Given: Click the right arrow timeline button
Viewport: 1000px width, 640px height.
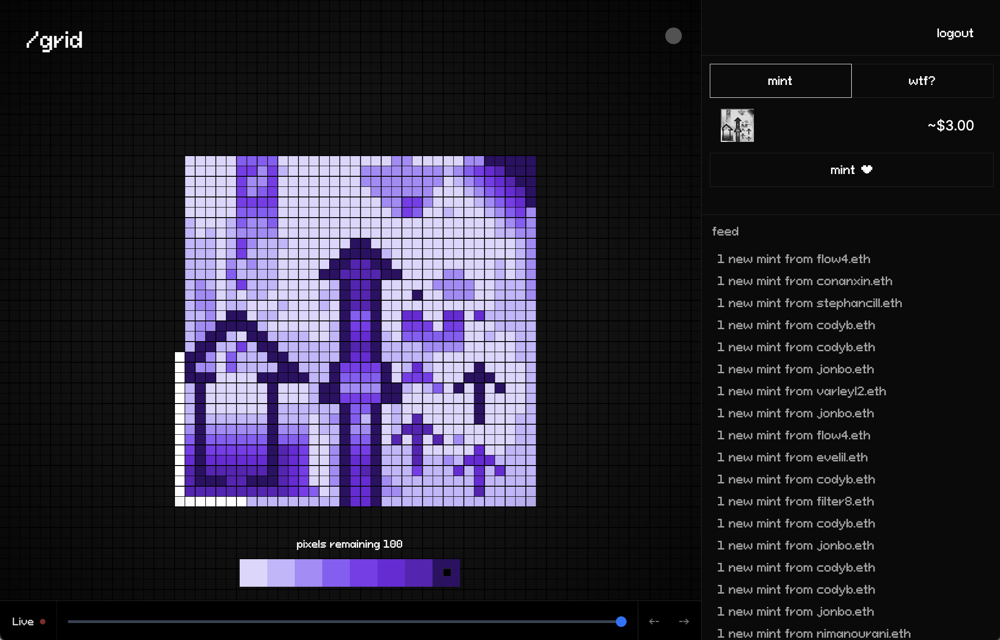Looking at the screenshot, I should tap(684, 621).
